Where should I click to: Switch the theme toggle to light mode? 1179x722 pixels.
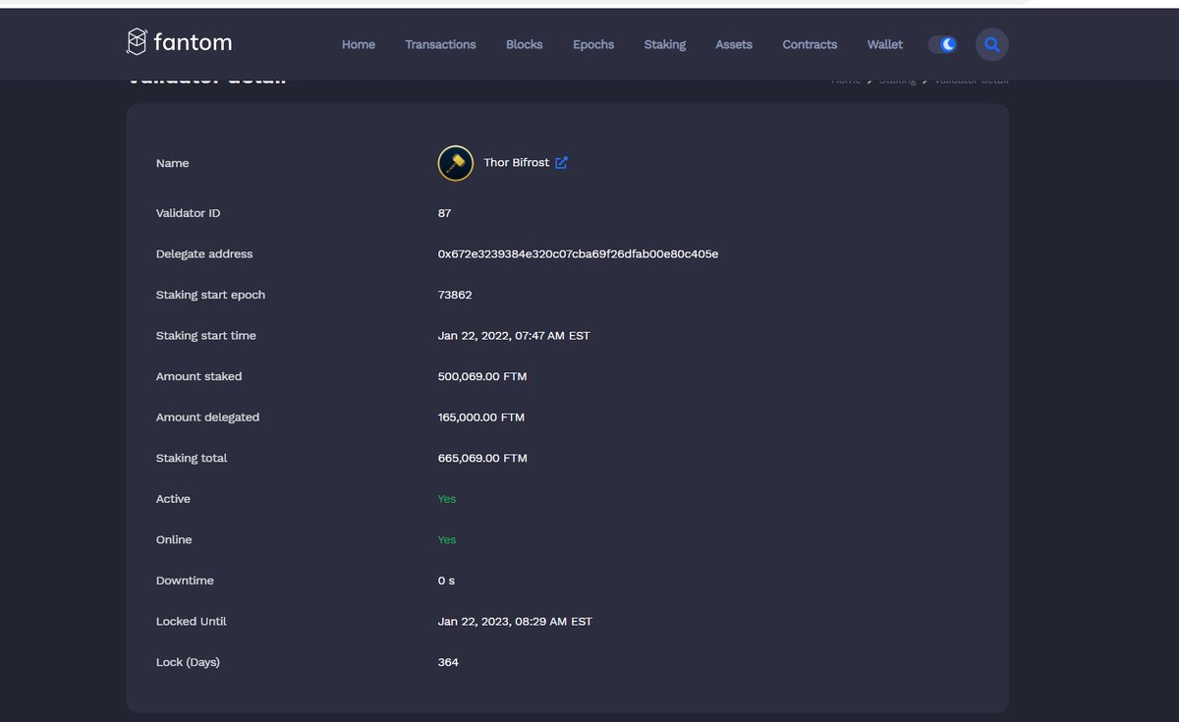(x=942, y=44)
